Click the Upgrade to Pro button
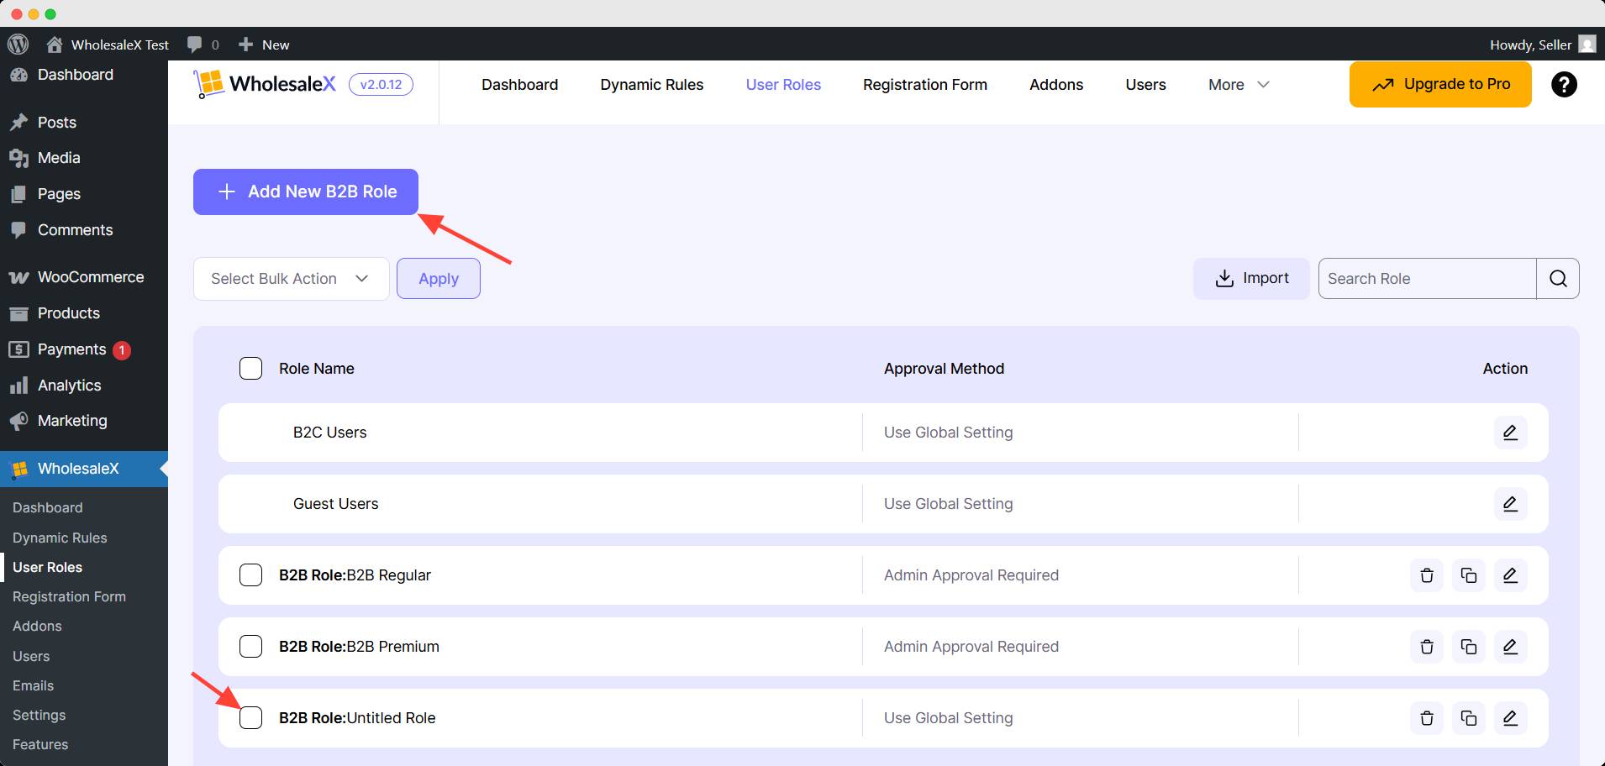The image size is (1605, 766). coord(1440,84)
